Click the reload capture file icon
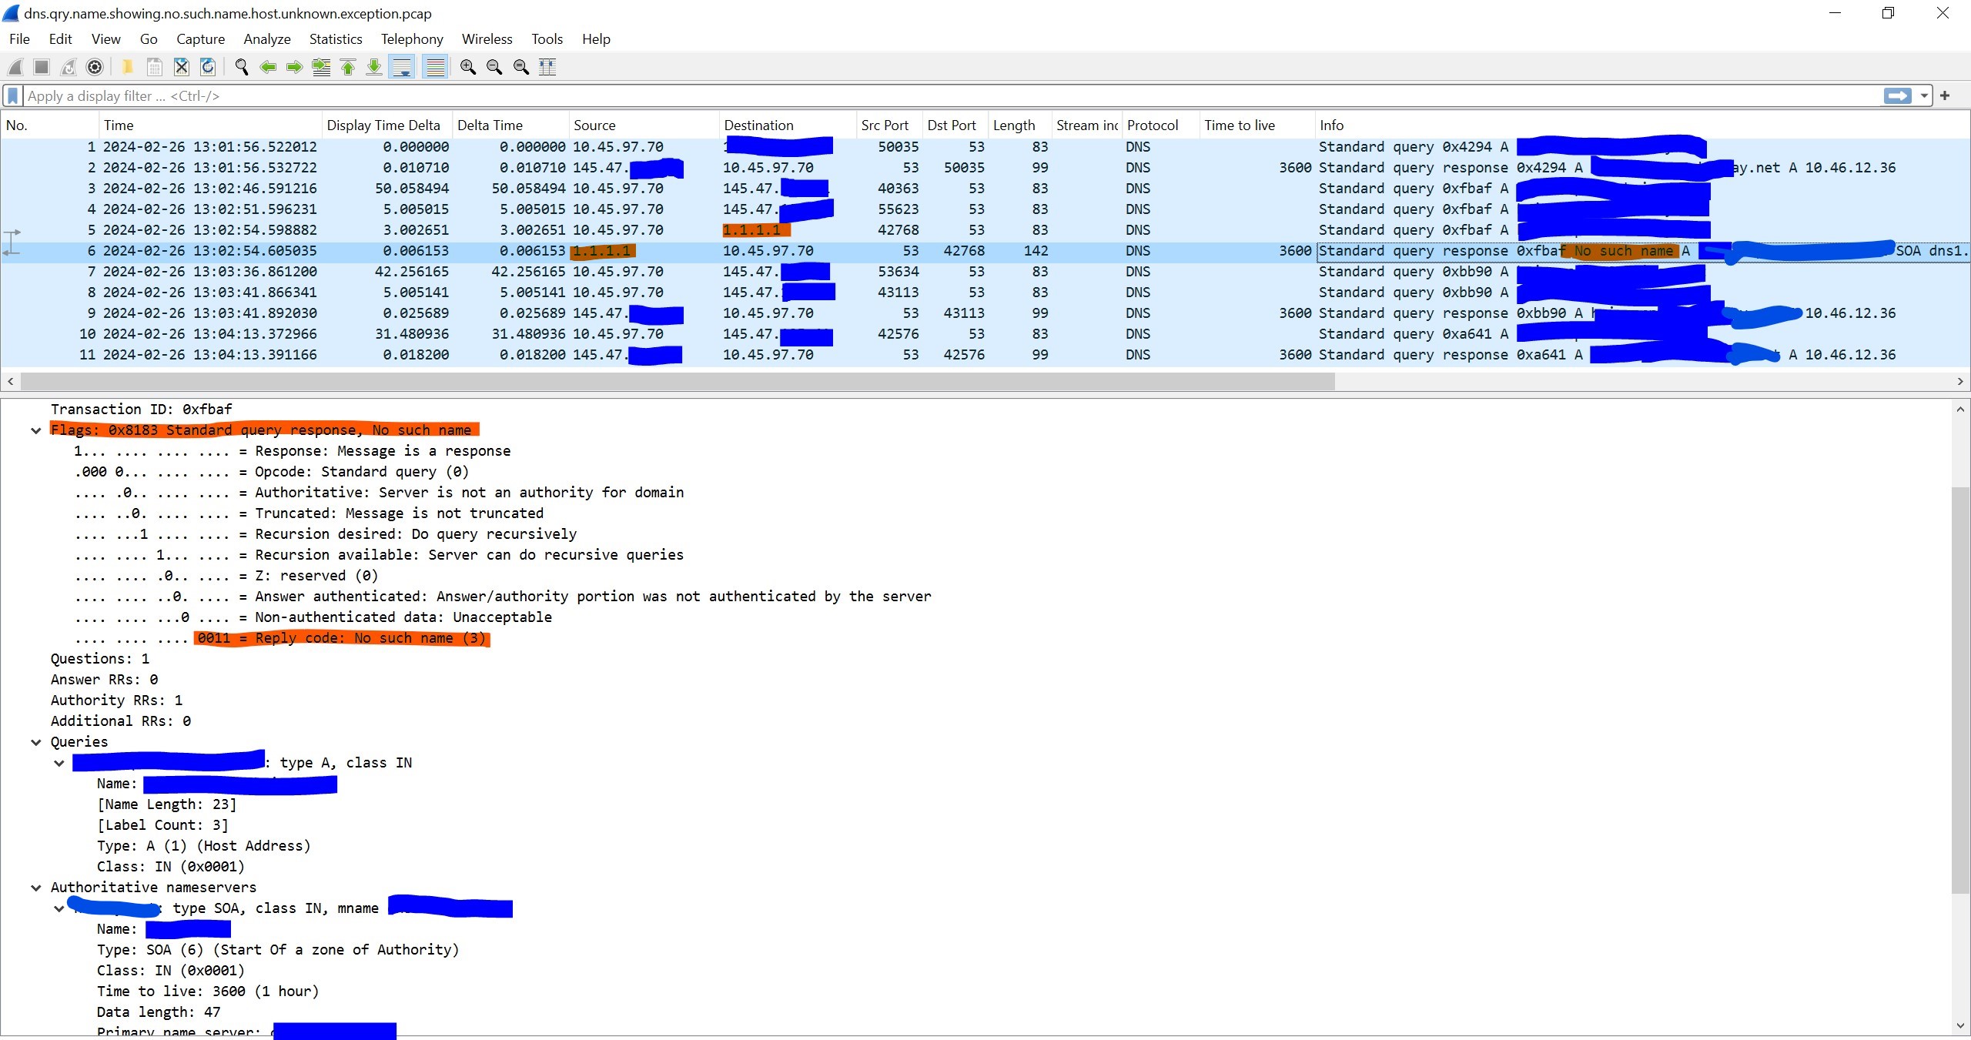 [x=208, y=67]
